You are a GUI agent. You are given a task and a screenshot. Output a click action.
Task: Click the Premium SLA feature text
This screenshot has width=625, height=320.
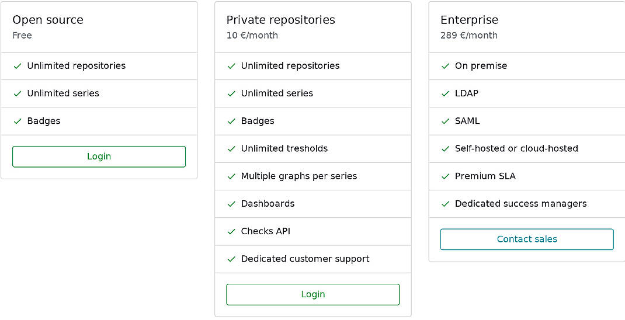[x=485, y=176]
